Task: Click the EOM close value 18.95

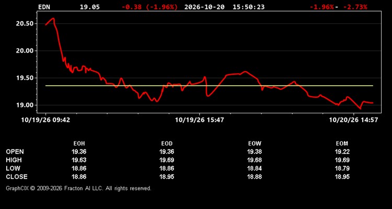Action: click(x=342, y=177)
